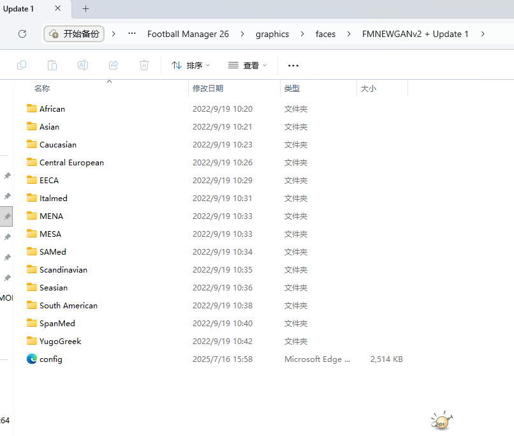Viewport: 514px width, 436px height.
Task: Click the share icon in toolbar
Action: 114,65
